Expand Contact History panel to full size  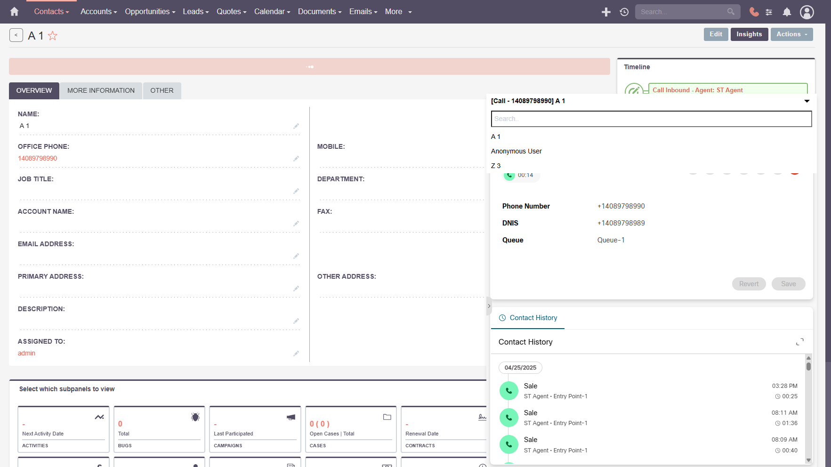click(x=799, y=342)
